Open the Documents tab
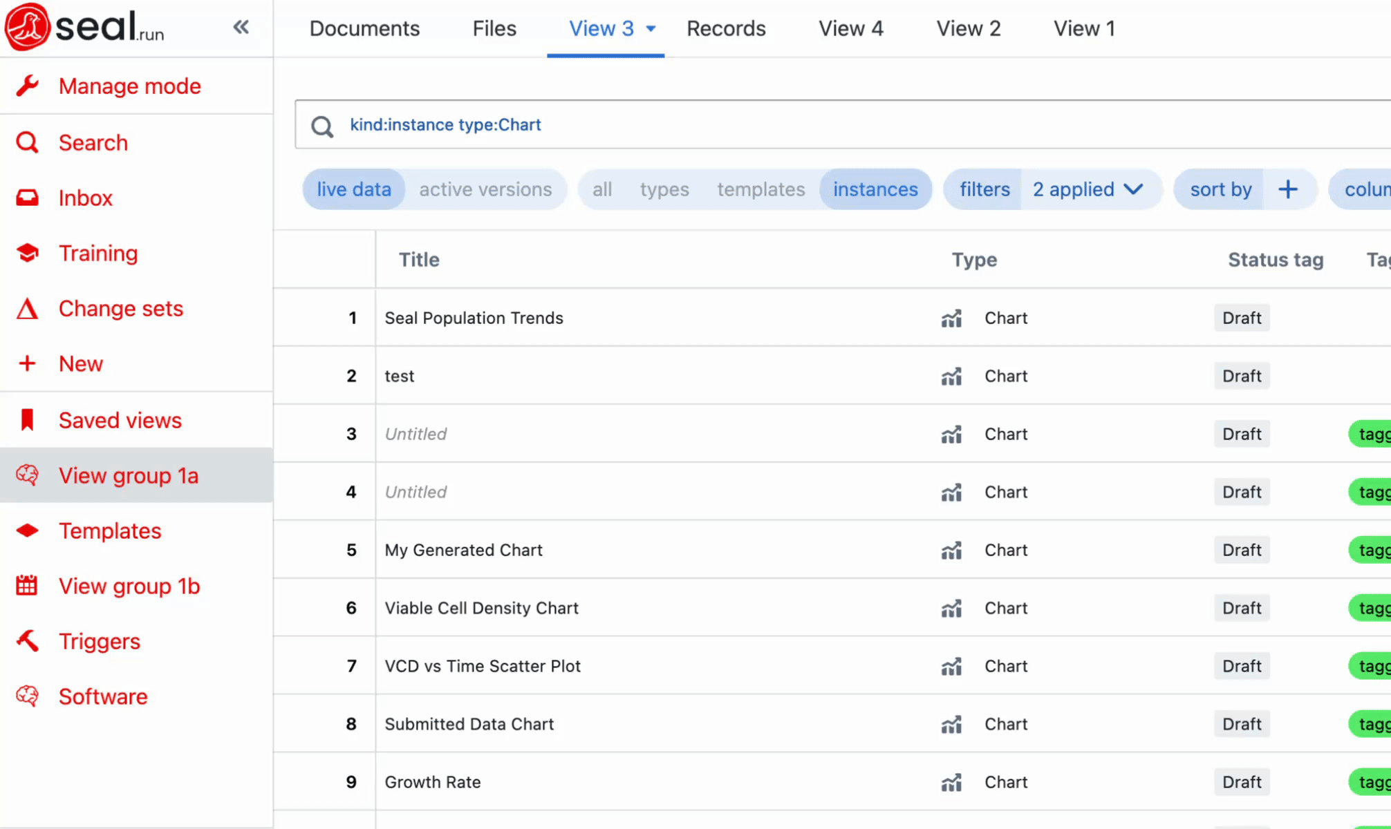 [364, 29]
